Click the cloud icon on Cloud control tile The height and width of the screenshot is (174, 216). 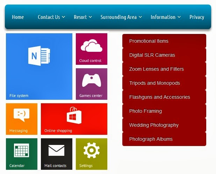pyautogui.click(x=92, y=46)
